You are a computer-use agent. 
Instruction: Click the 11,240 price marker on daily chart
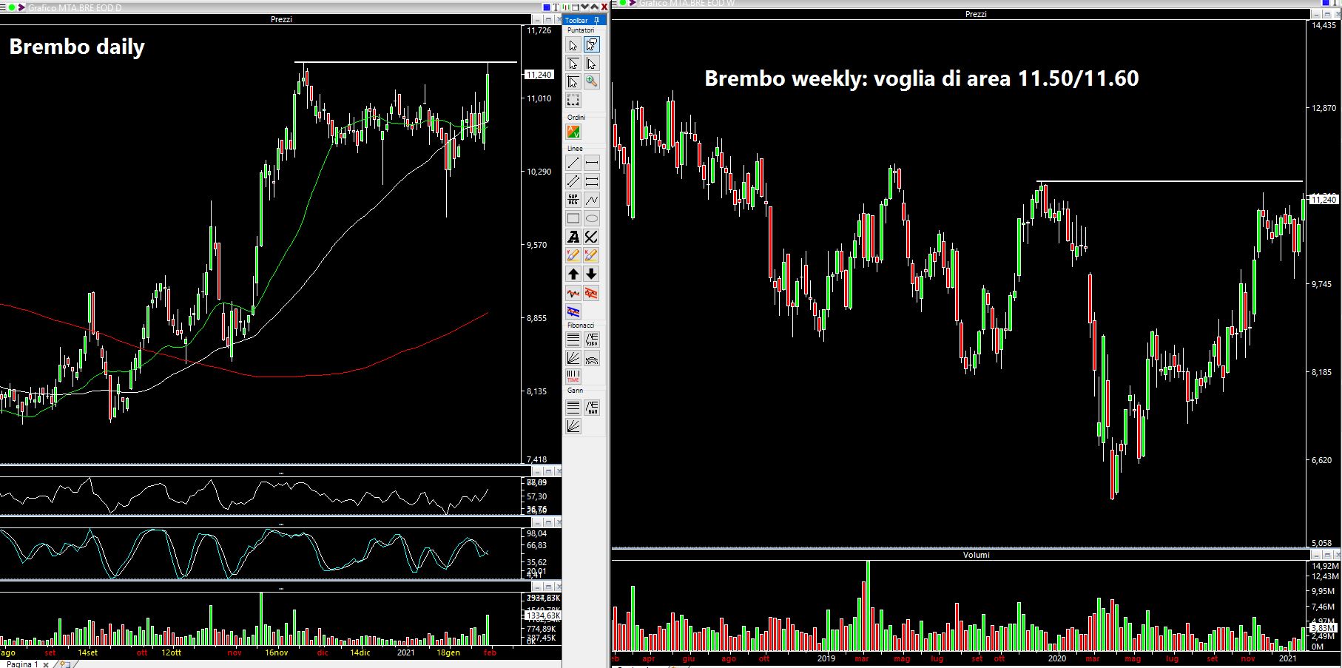[x=539, y=75]
